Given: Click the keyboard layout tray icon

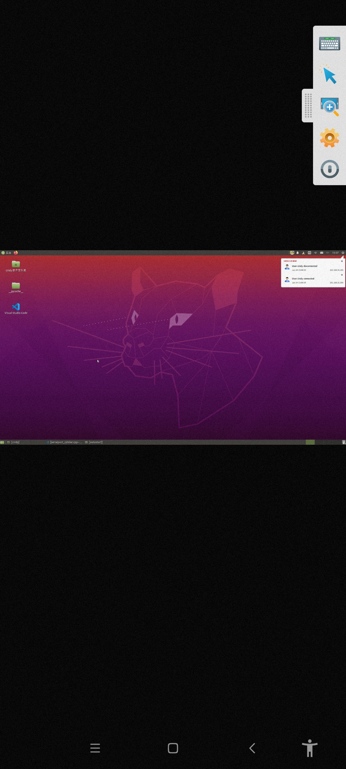Looking at the screenshot, I should (309, 253).
